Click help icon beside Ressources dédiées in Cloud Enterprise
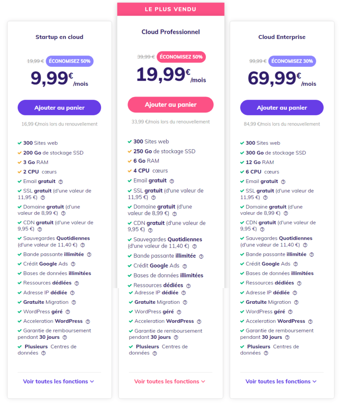The width and height of the screenshot is (340, 403). click(x=299, y=283)
